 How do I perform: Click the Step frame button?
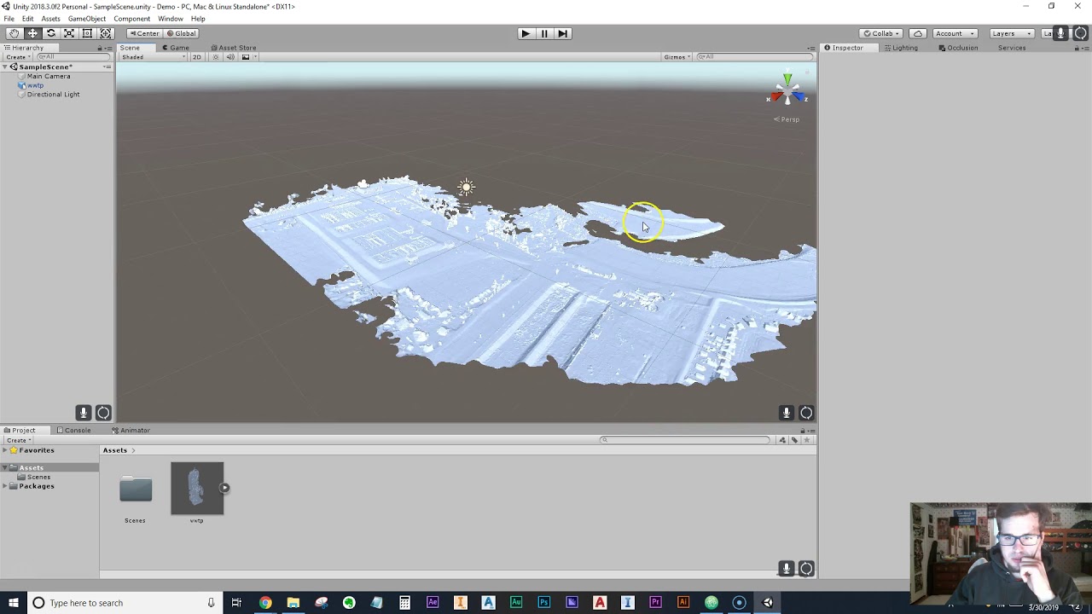[x=562, y=33]
